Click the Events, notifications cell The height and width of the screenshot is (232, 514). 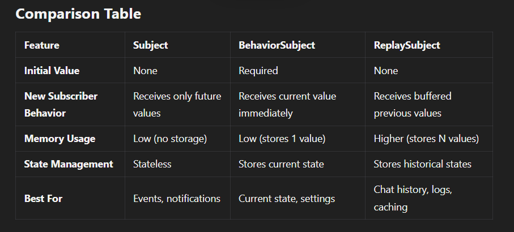pos(177,199)
